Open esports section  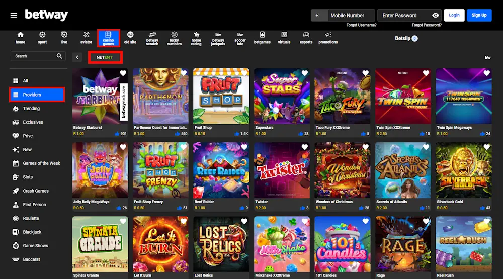(x=306, y=38)
